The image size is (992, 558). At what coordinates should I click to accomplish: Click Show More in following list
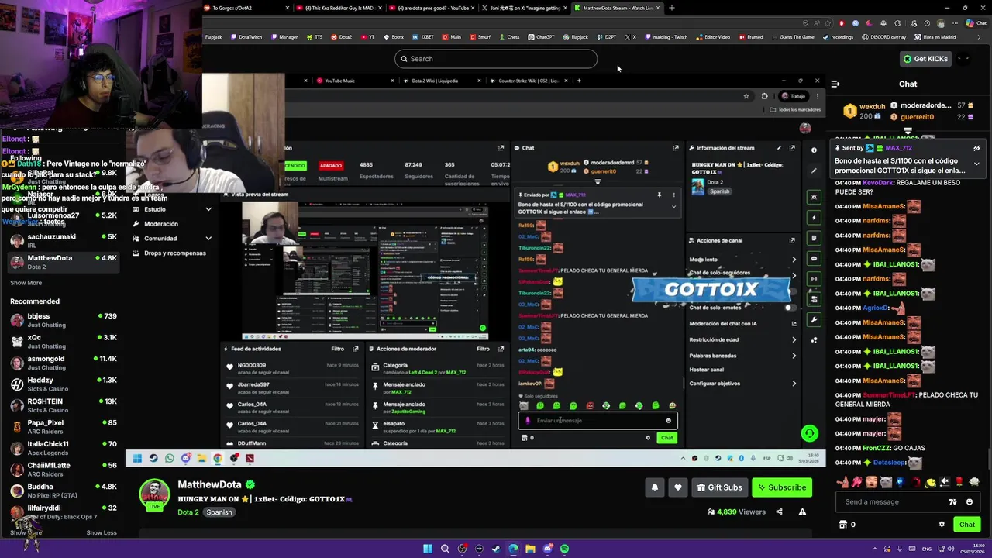[x=26, y=283]
